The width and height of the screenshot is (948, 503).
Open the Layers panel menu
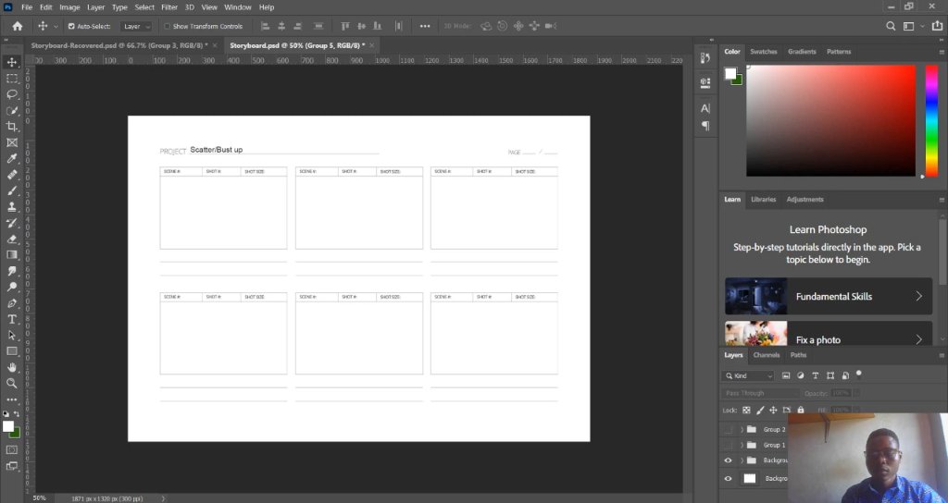click(x=942, y=356)
